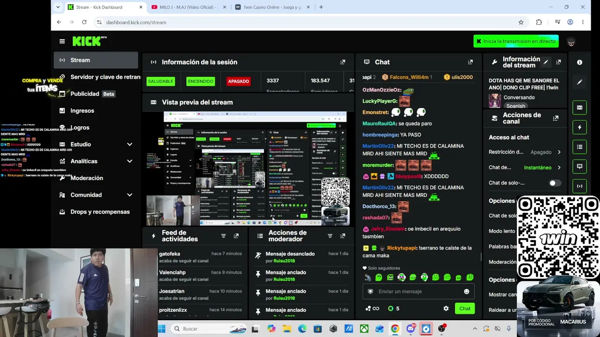This screenshot has height=337, width=600.
Task: Reload the dashboard page
Action: [x=84, y=22]
